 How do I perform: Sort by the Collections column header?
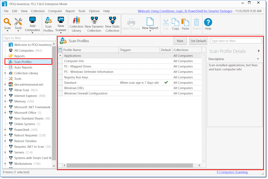click(x=187, y=50)
